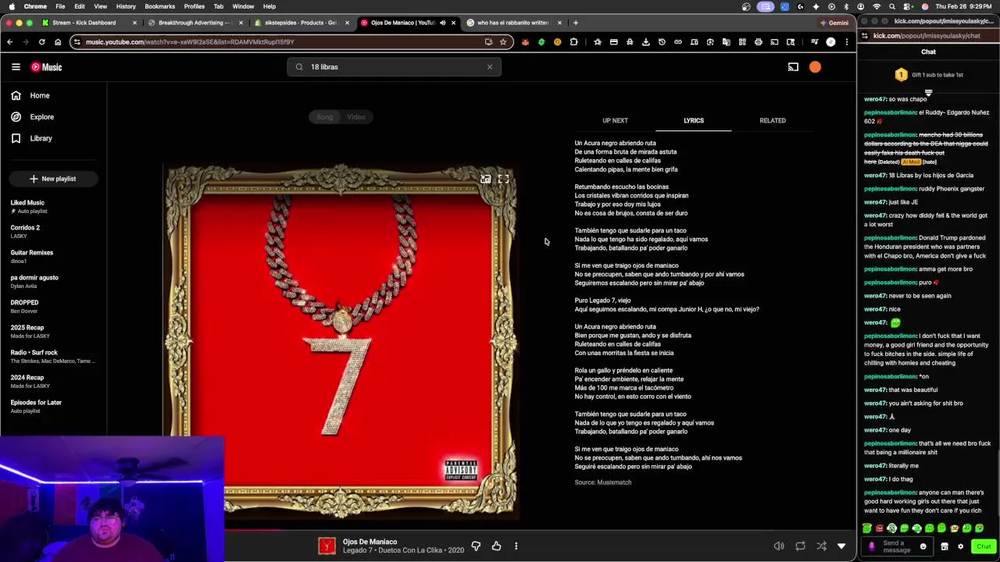This screenshot has width=1000, height=562.
Task: Click the Chat send button in Kick
Action: click(x=984, y=546)
